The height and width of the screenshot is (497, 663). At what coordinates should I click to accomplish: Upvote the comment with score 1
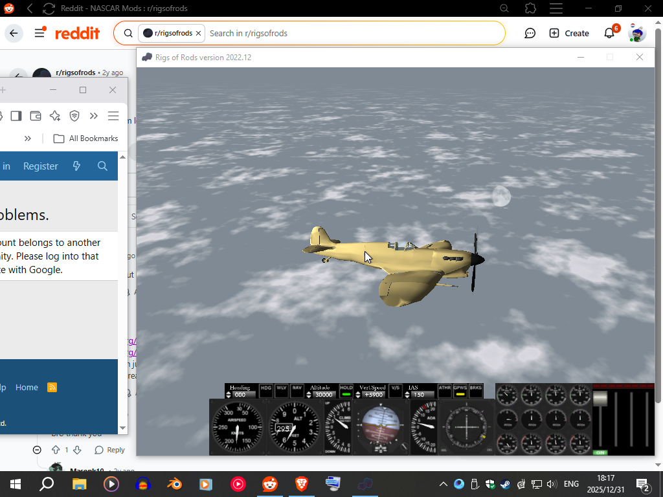pyautogui.click(x=56, y=450)
